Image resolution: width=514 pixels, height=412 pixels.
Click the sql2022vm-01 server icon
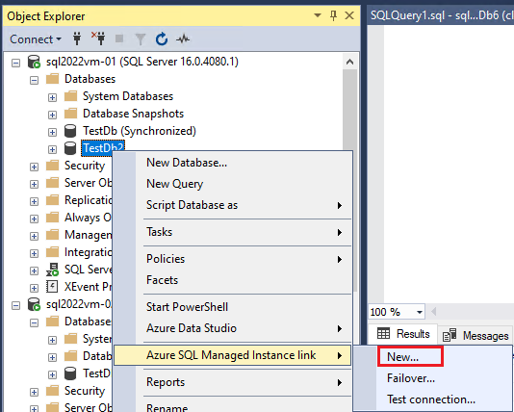pos(34,62)
